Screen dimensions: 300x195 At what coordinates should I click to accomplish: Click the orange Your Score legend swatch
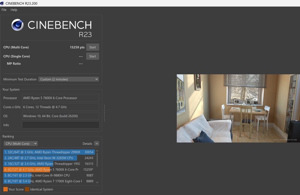point(5,189)
